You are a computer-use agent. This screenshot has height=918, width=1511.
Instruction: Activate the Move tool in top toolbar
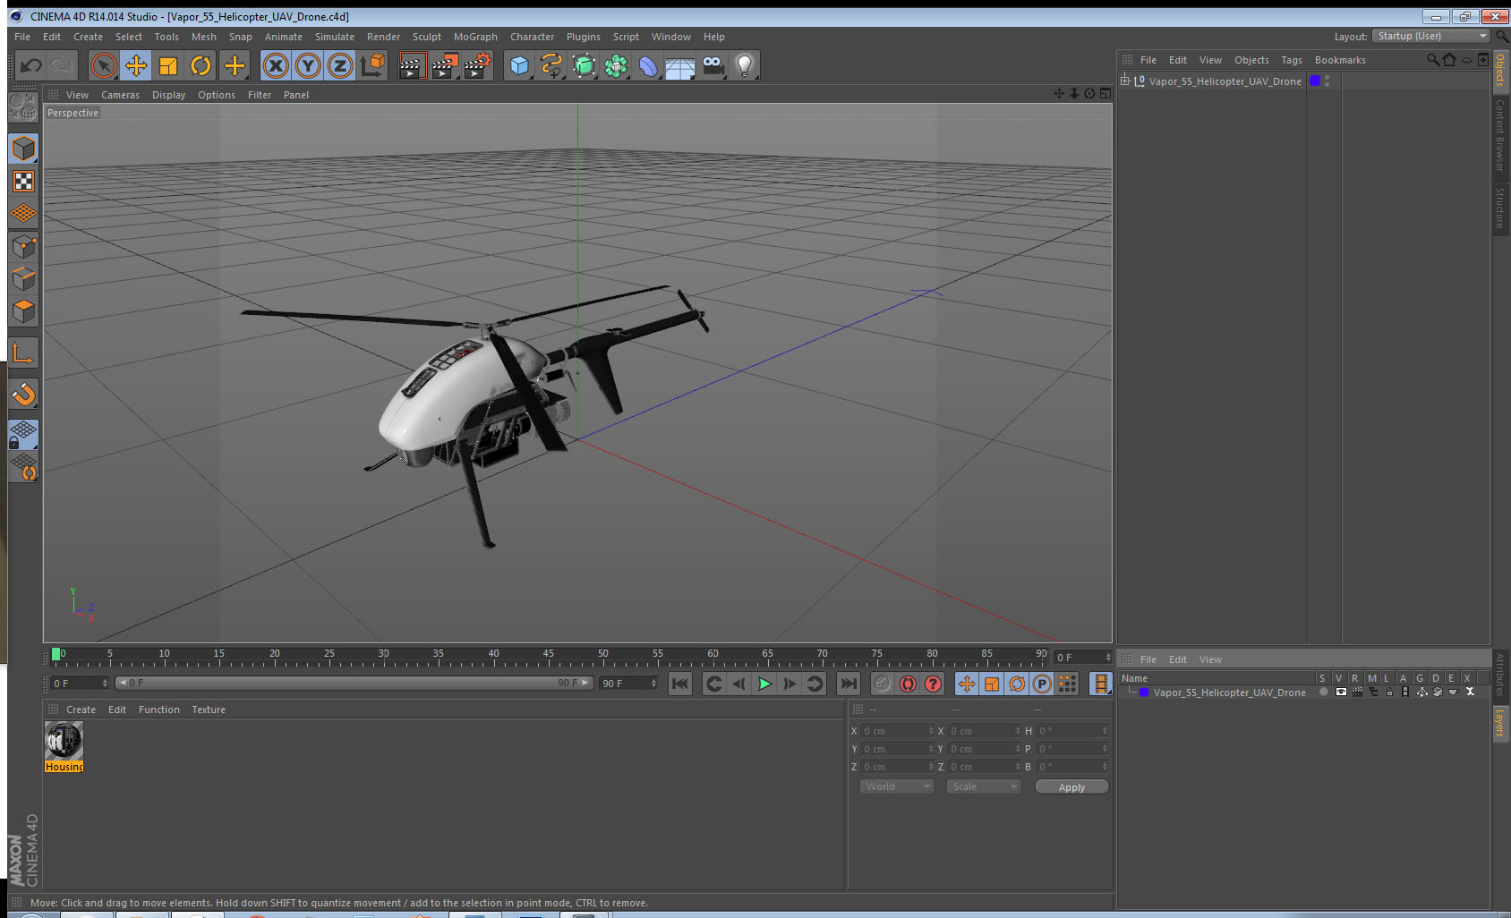point(136,65)
